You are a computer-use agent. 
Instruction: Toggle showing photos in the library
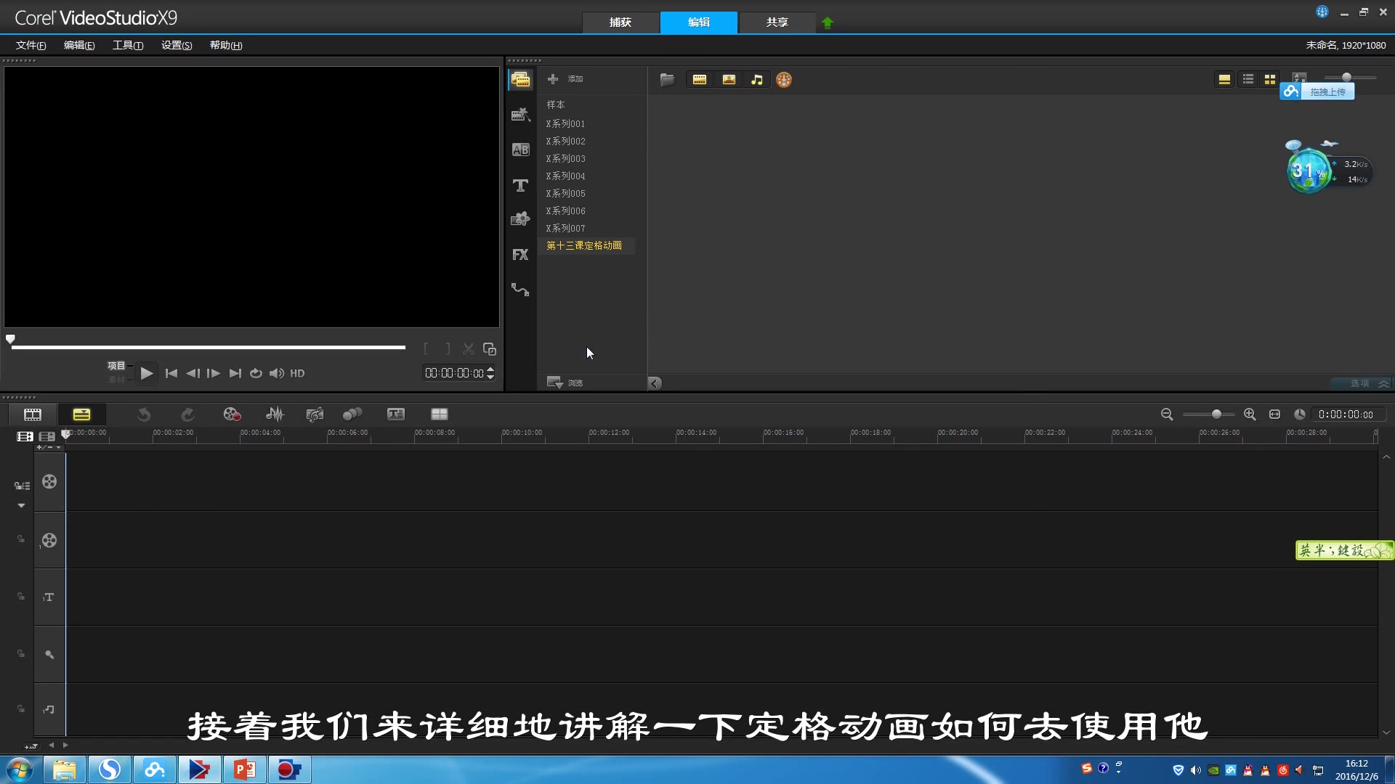pos(729,80)
